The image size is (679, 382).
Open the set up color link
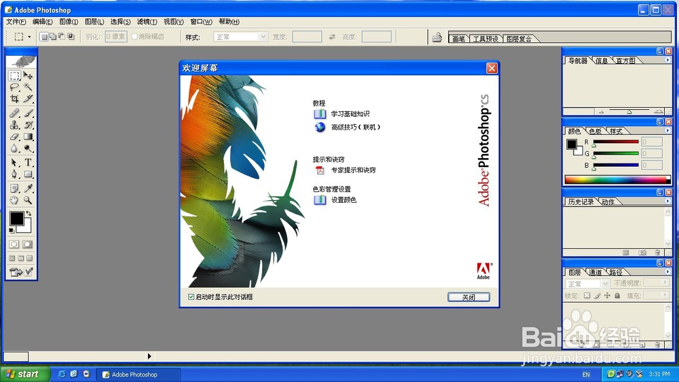click(344, 200)
